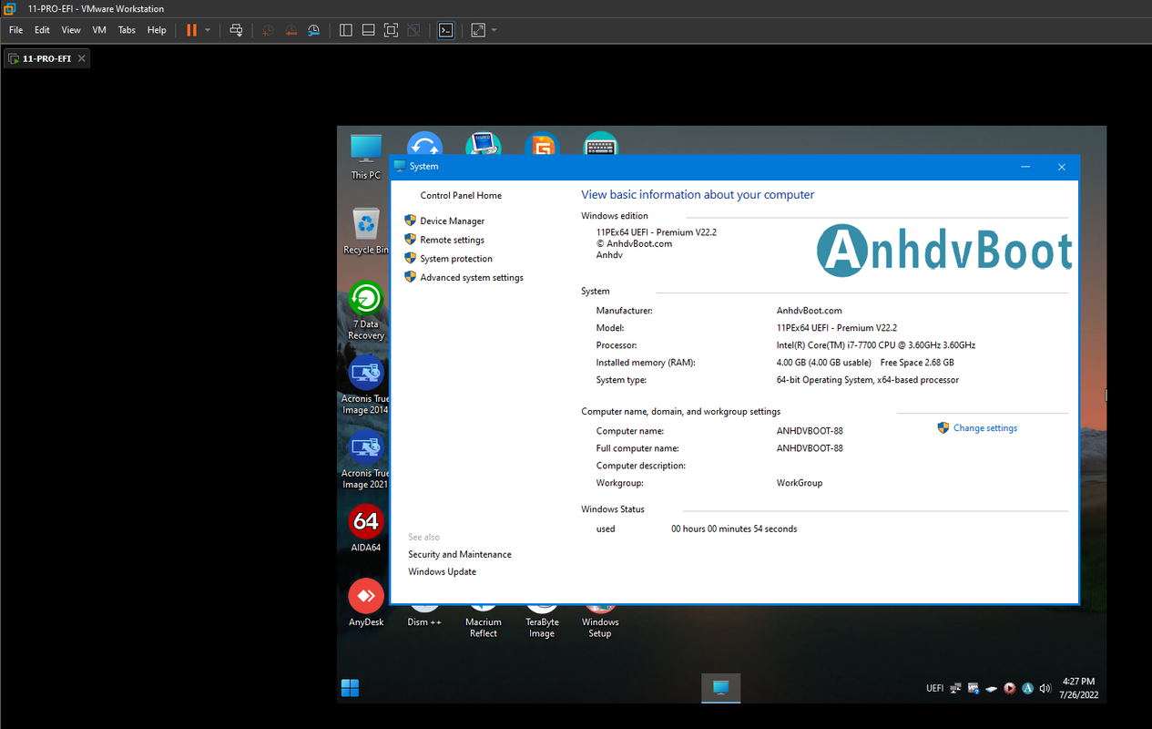Select the 11-PRO-EFI VM tab
Image resolution: width=1152 pixels, height=729 pixels.
[46, 58]
